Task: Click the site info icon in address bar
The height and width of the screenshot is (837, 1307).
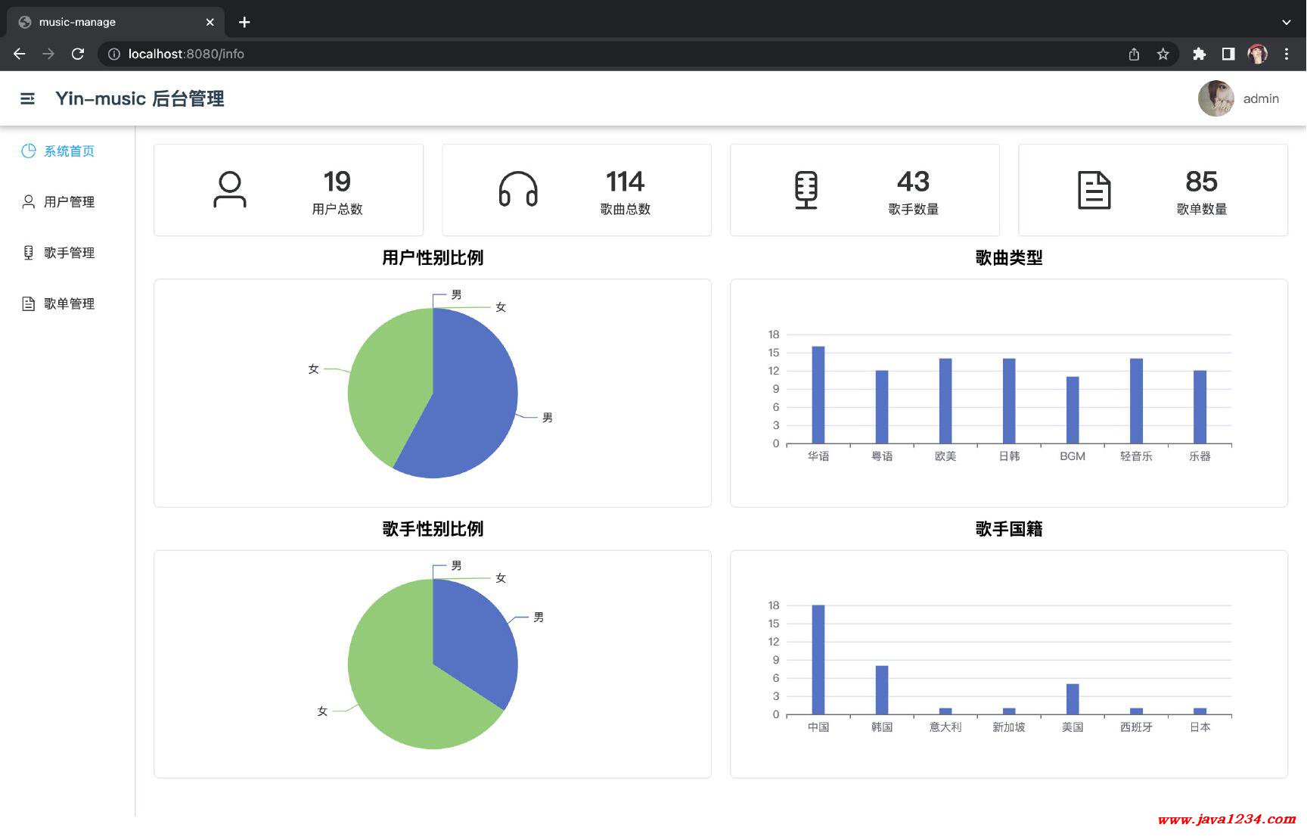Action: tap(113, 54)
